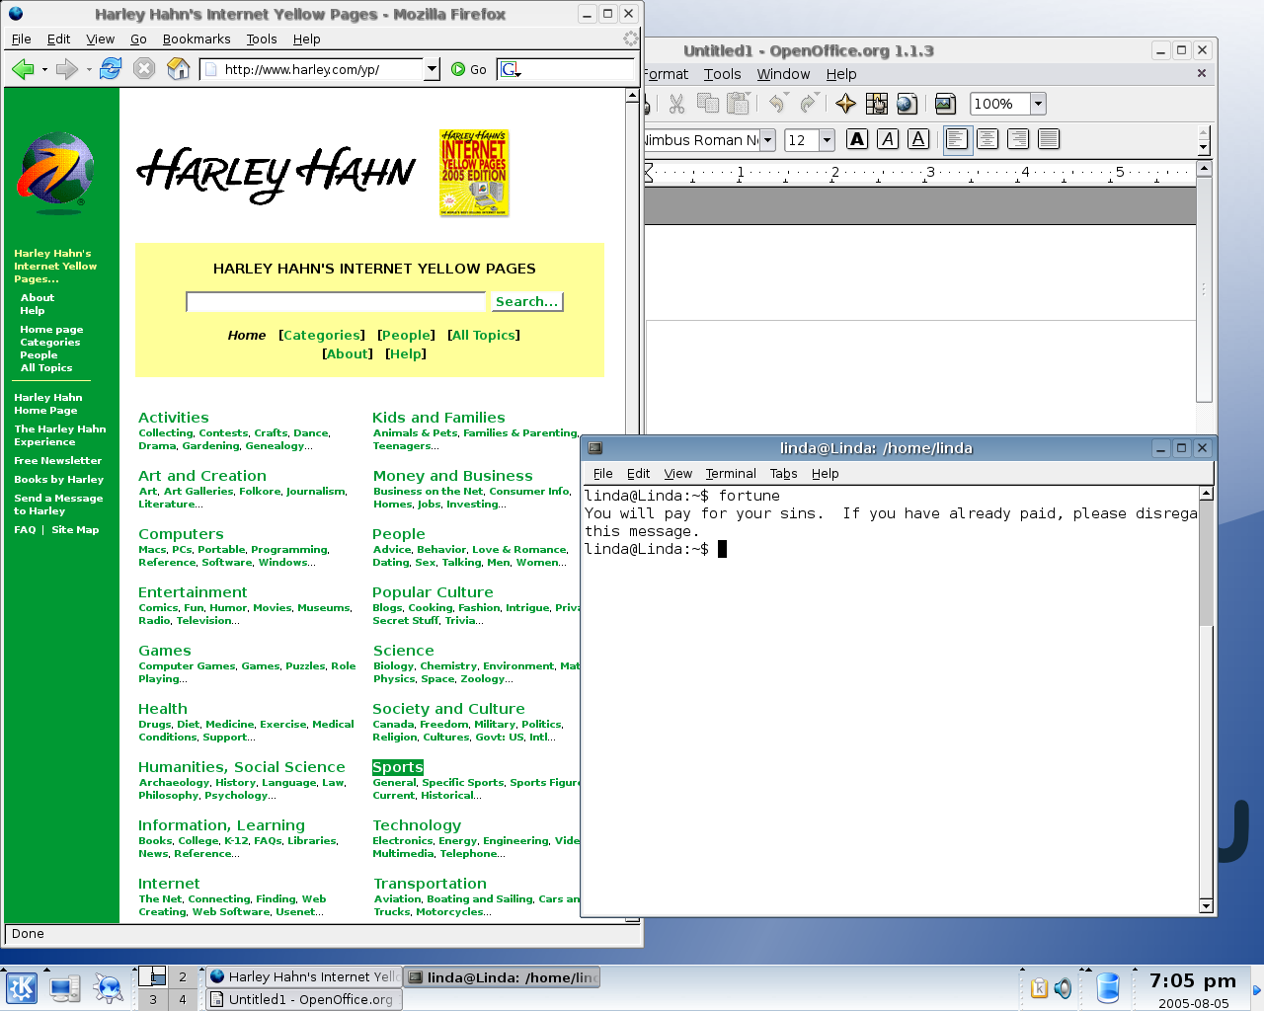Open the Terminal menu in the terminal window
1264x1011 pixels.
point(731,474)
